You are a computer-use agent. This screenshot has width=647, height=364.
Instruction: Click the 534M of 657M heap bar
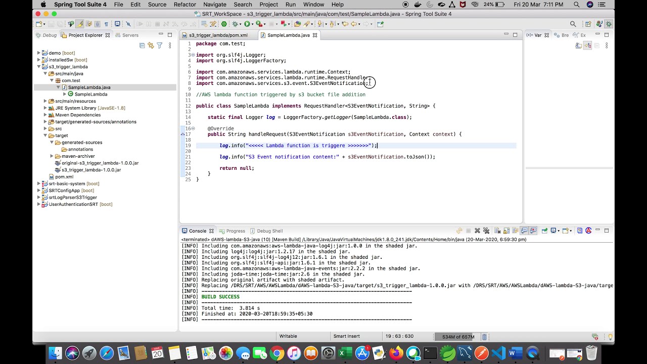tap(457, 337)
